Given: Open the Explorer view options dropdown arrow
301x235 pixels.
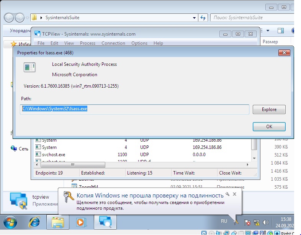Looking at the screenshot, I should click(x=268, y=31).
